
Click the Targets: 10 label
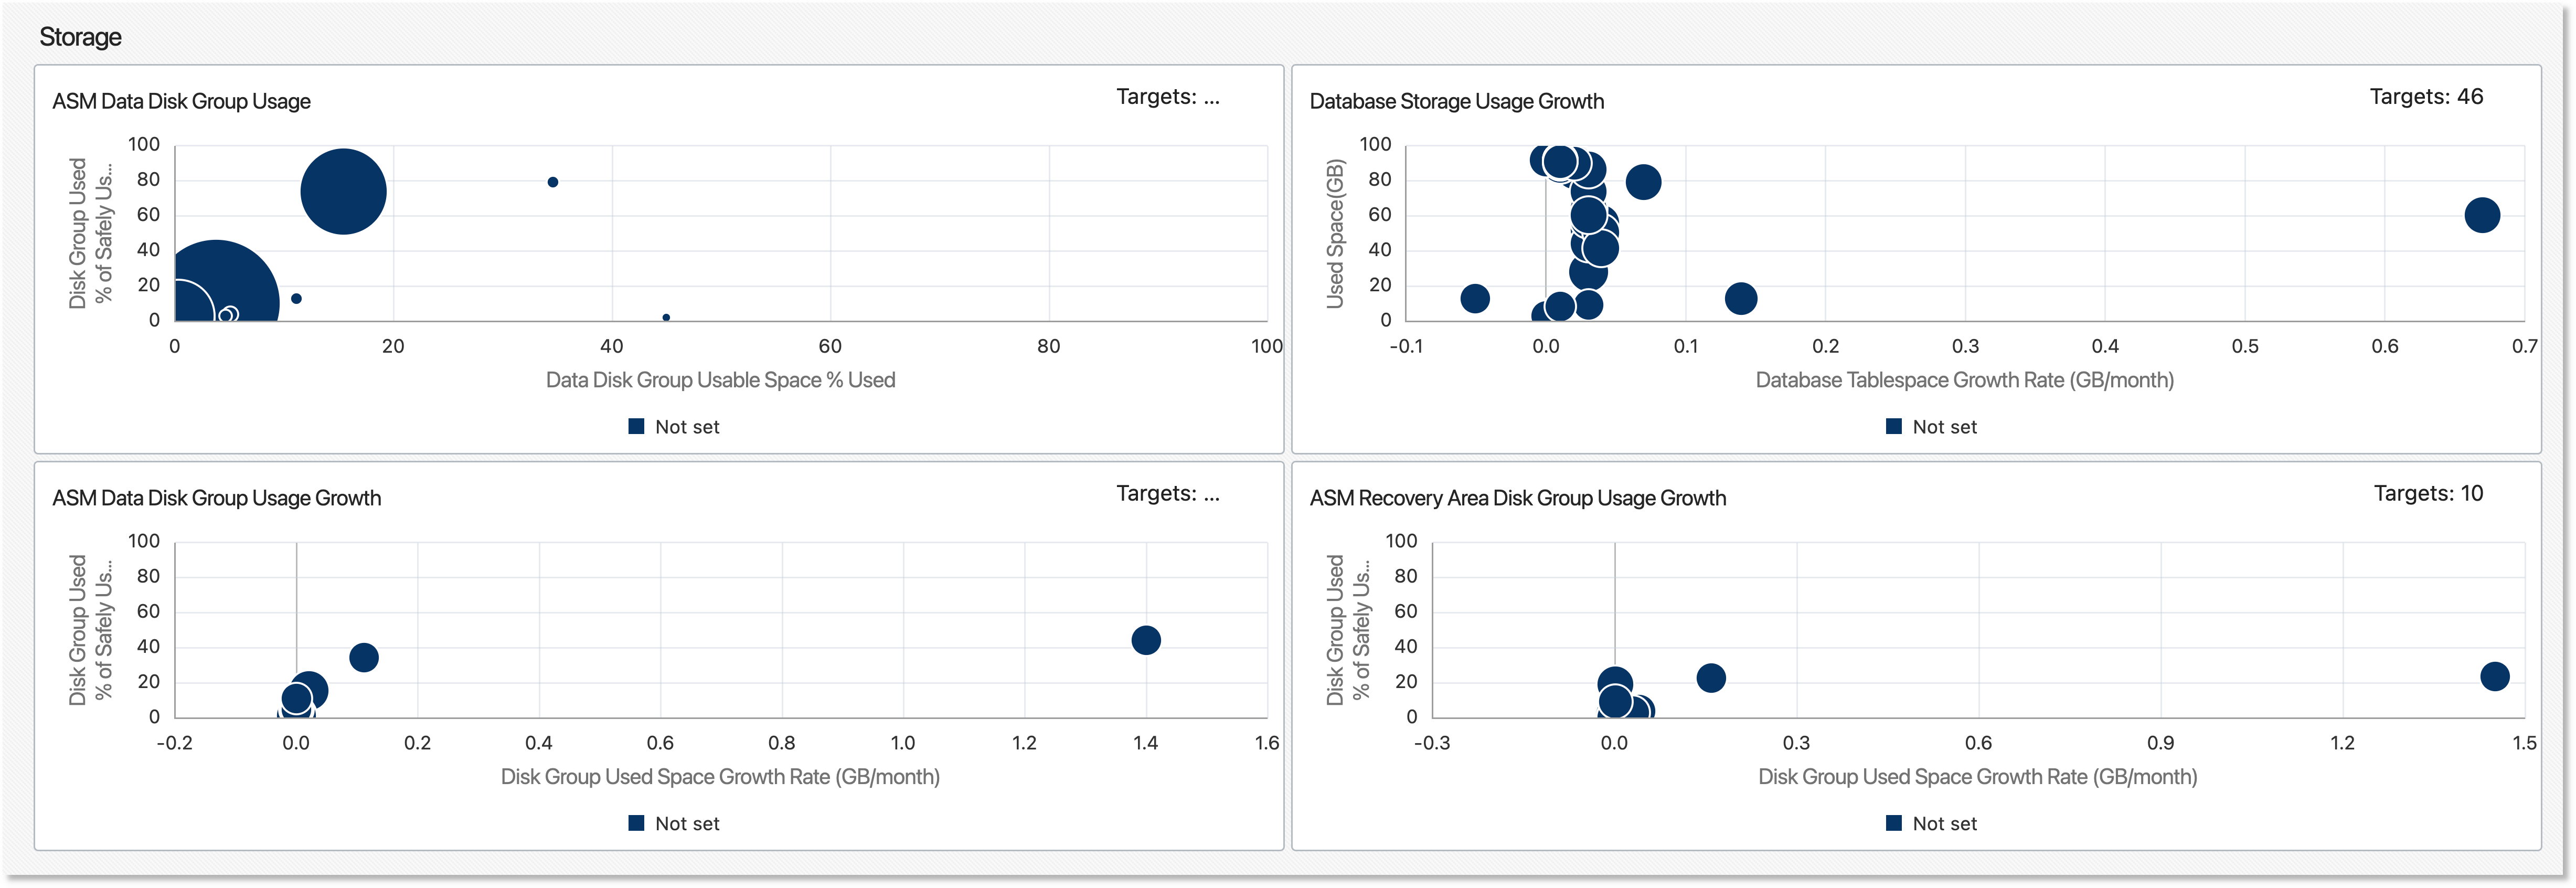2428,493
